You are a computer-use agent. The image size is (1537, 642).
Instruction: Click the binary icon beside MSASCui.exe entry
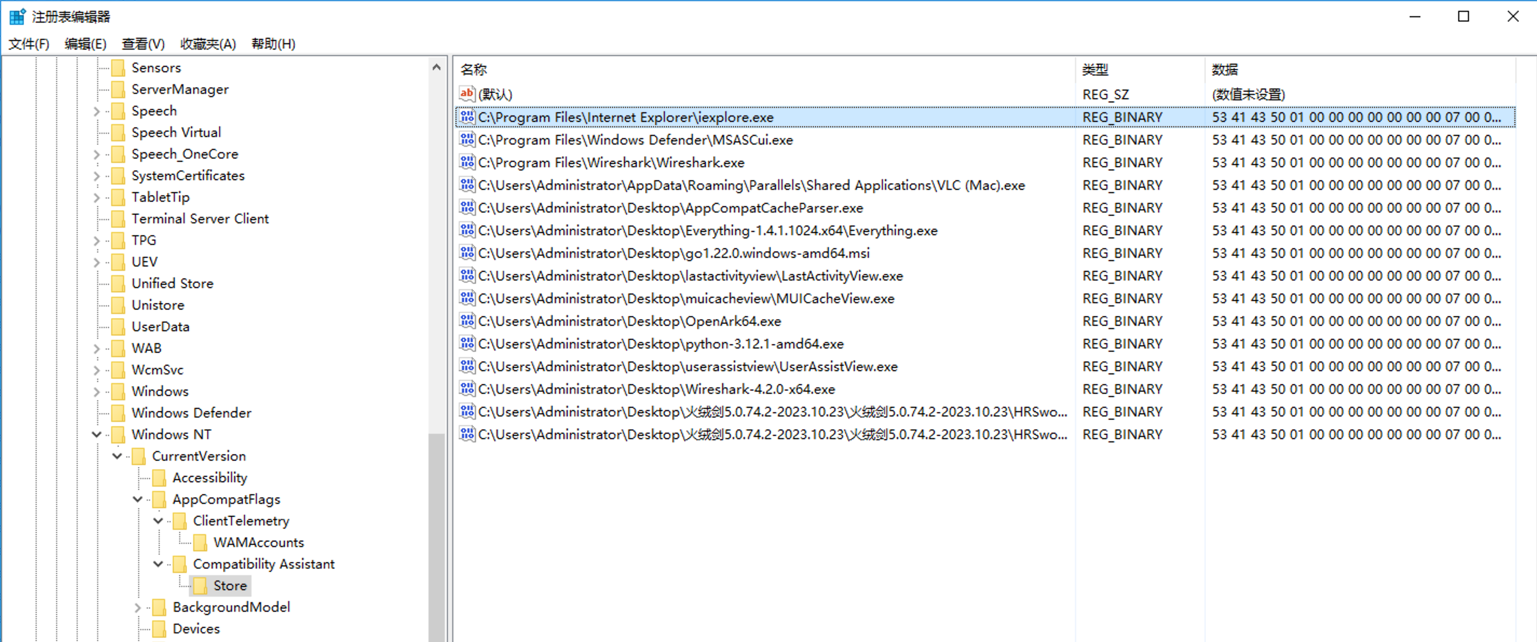click(467, 140)
